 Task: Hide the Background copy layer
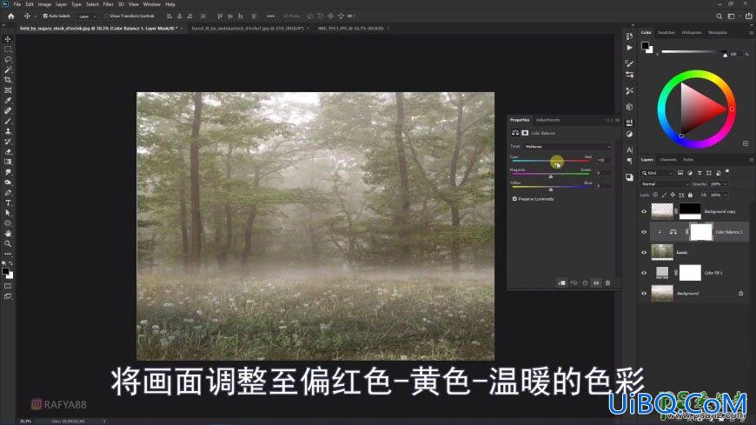point(644,211)
